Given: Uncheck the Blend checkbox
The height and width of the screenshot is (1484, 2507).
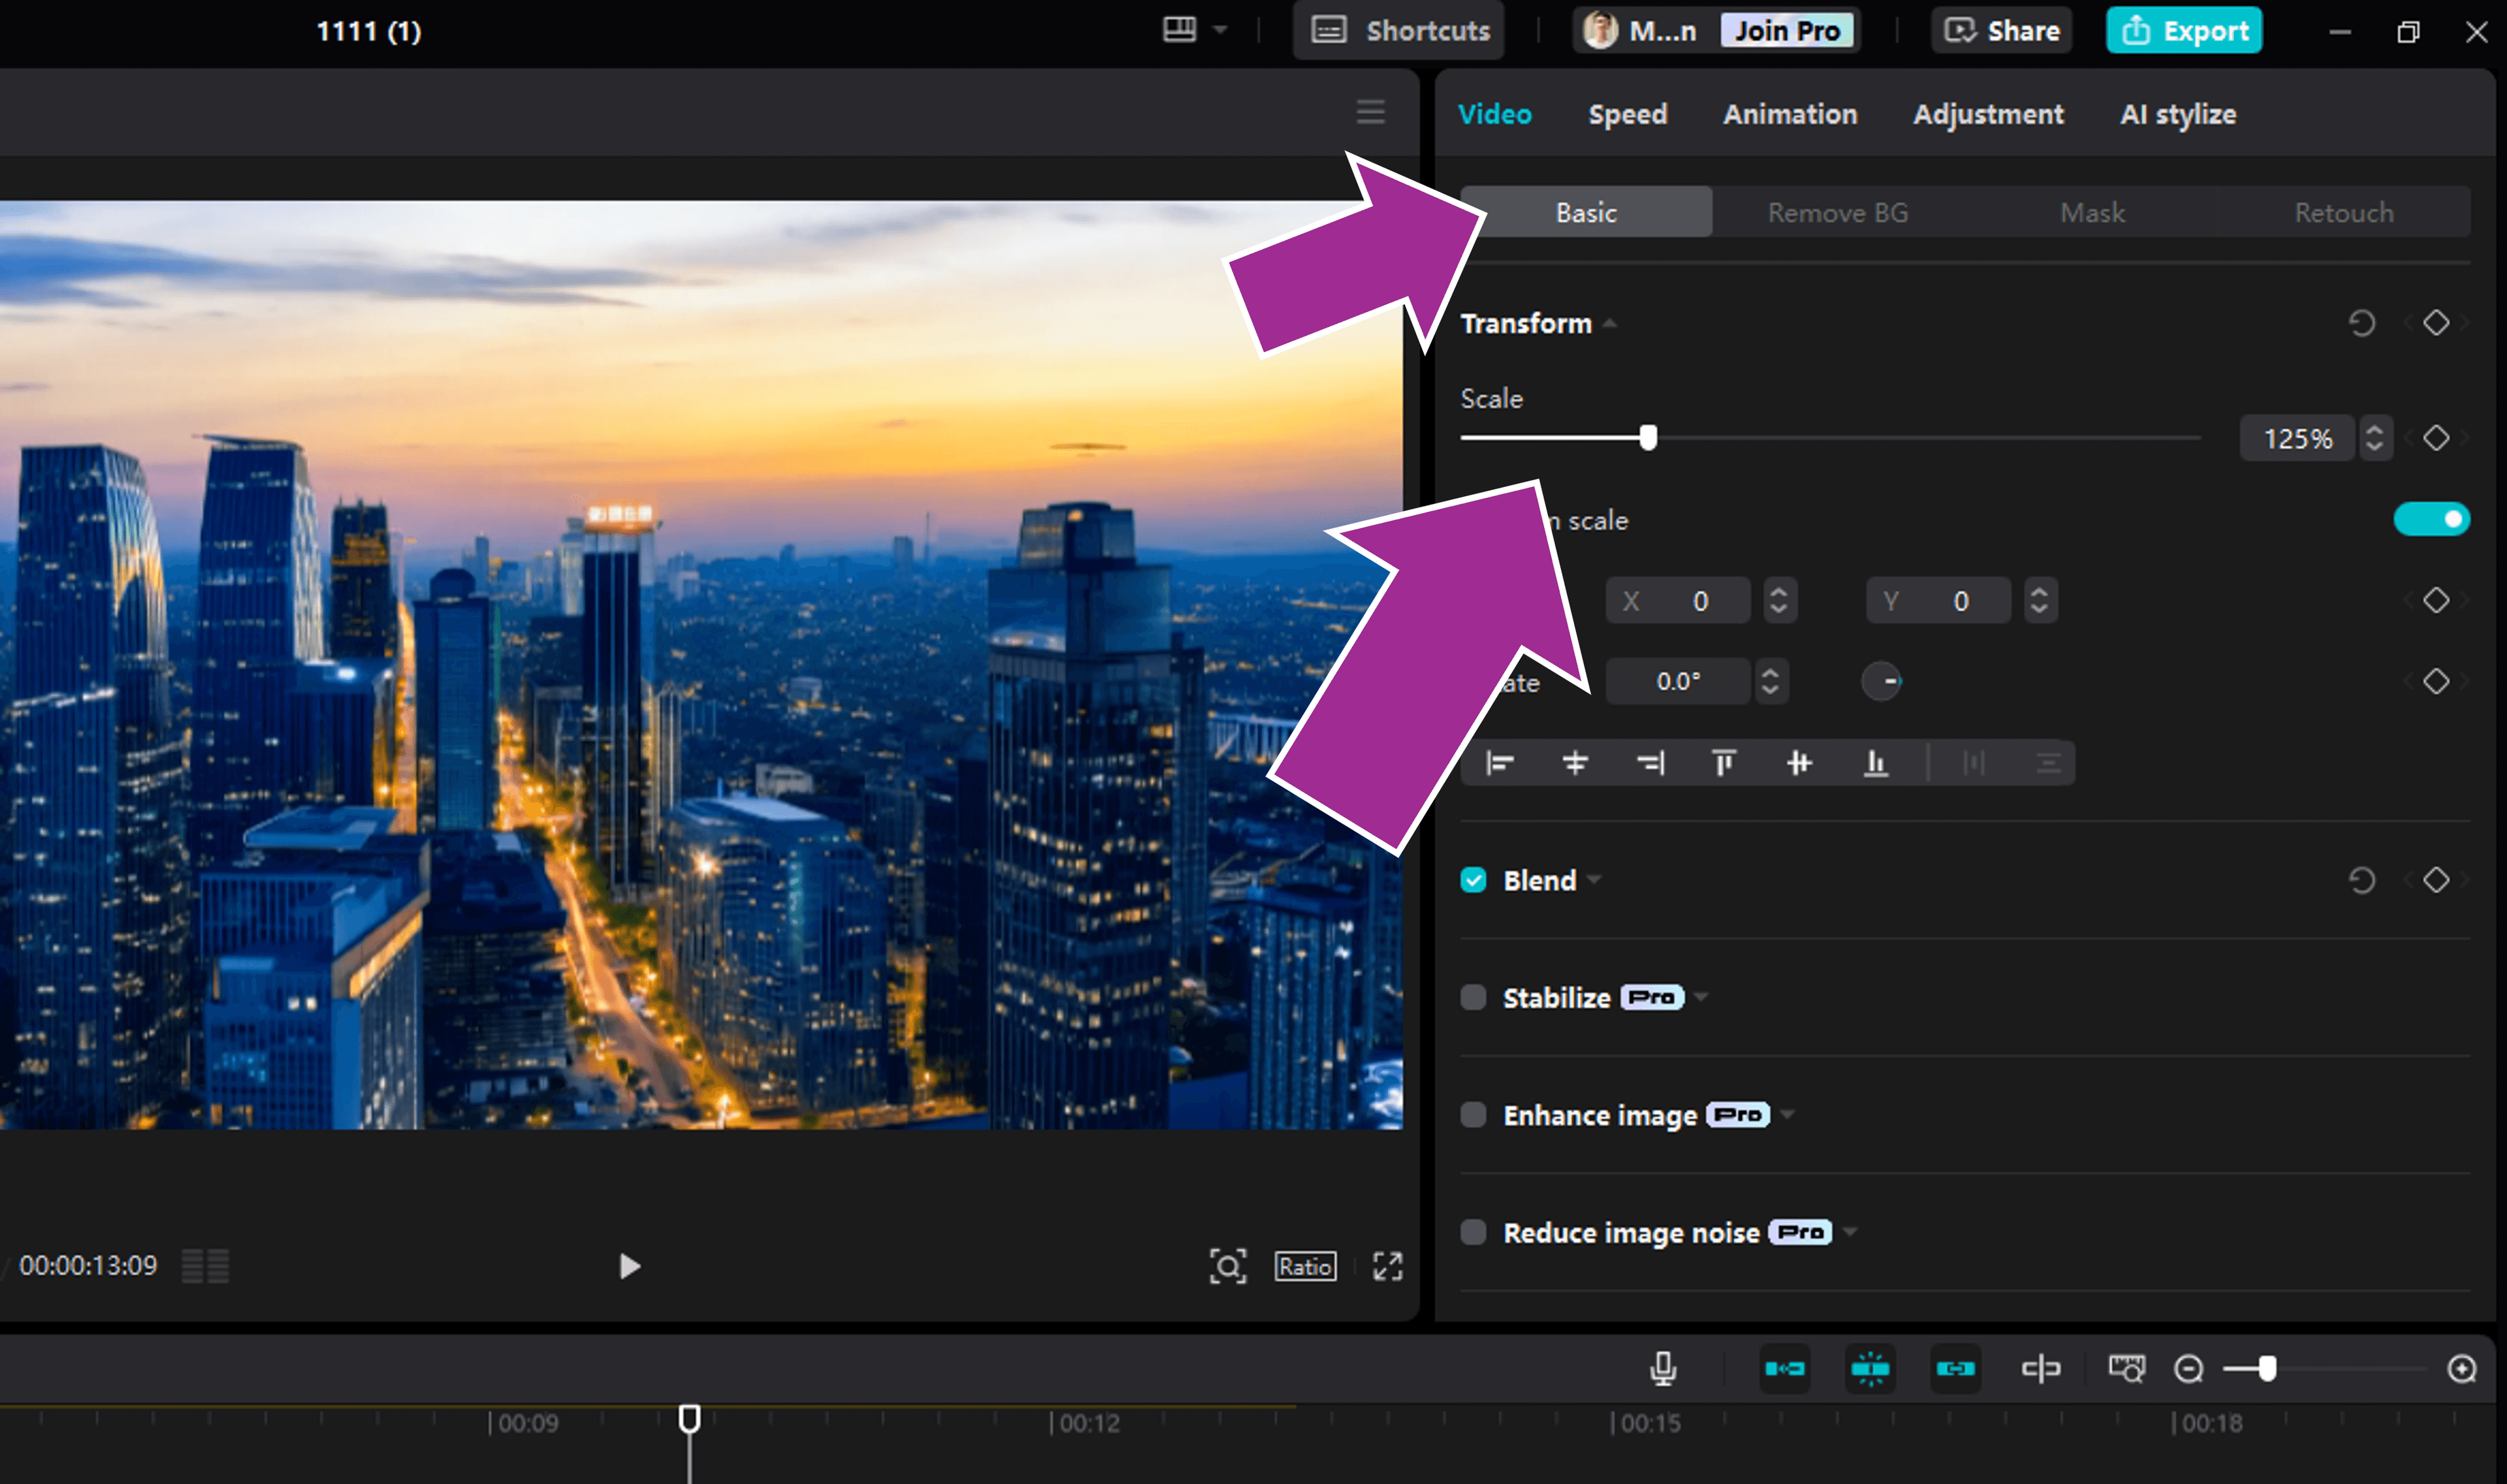Looking at the screenshot, I should coord(1473,880).
